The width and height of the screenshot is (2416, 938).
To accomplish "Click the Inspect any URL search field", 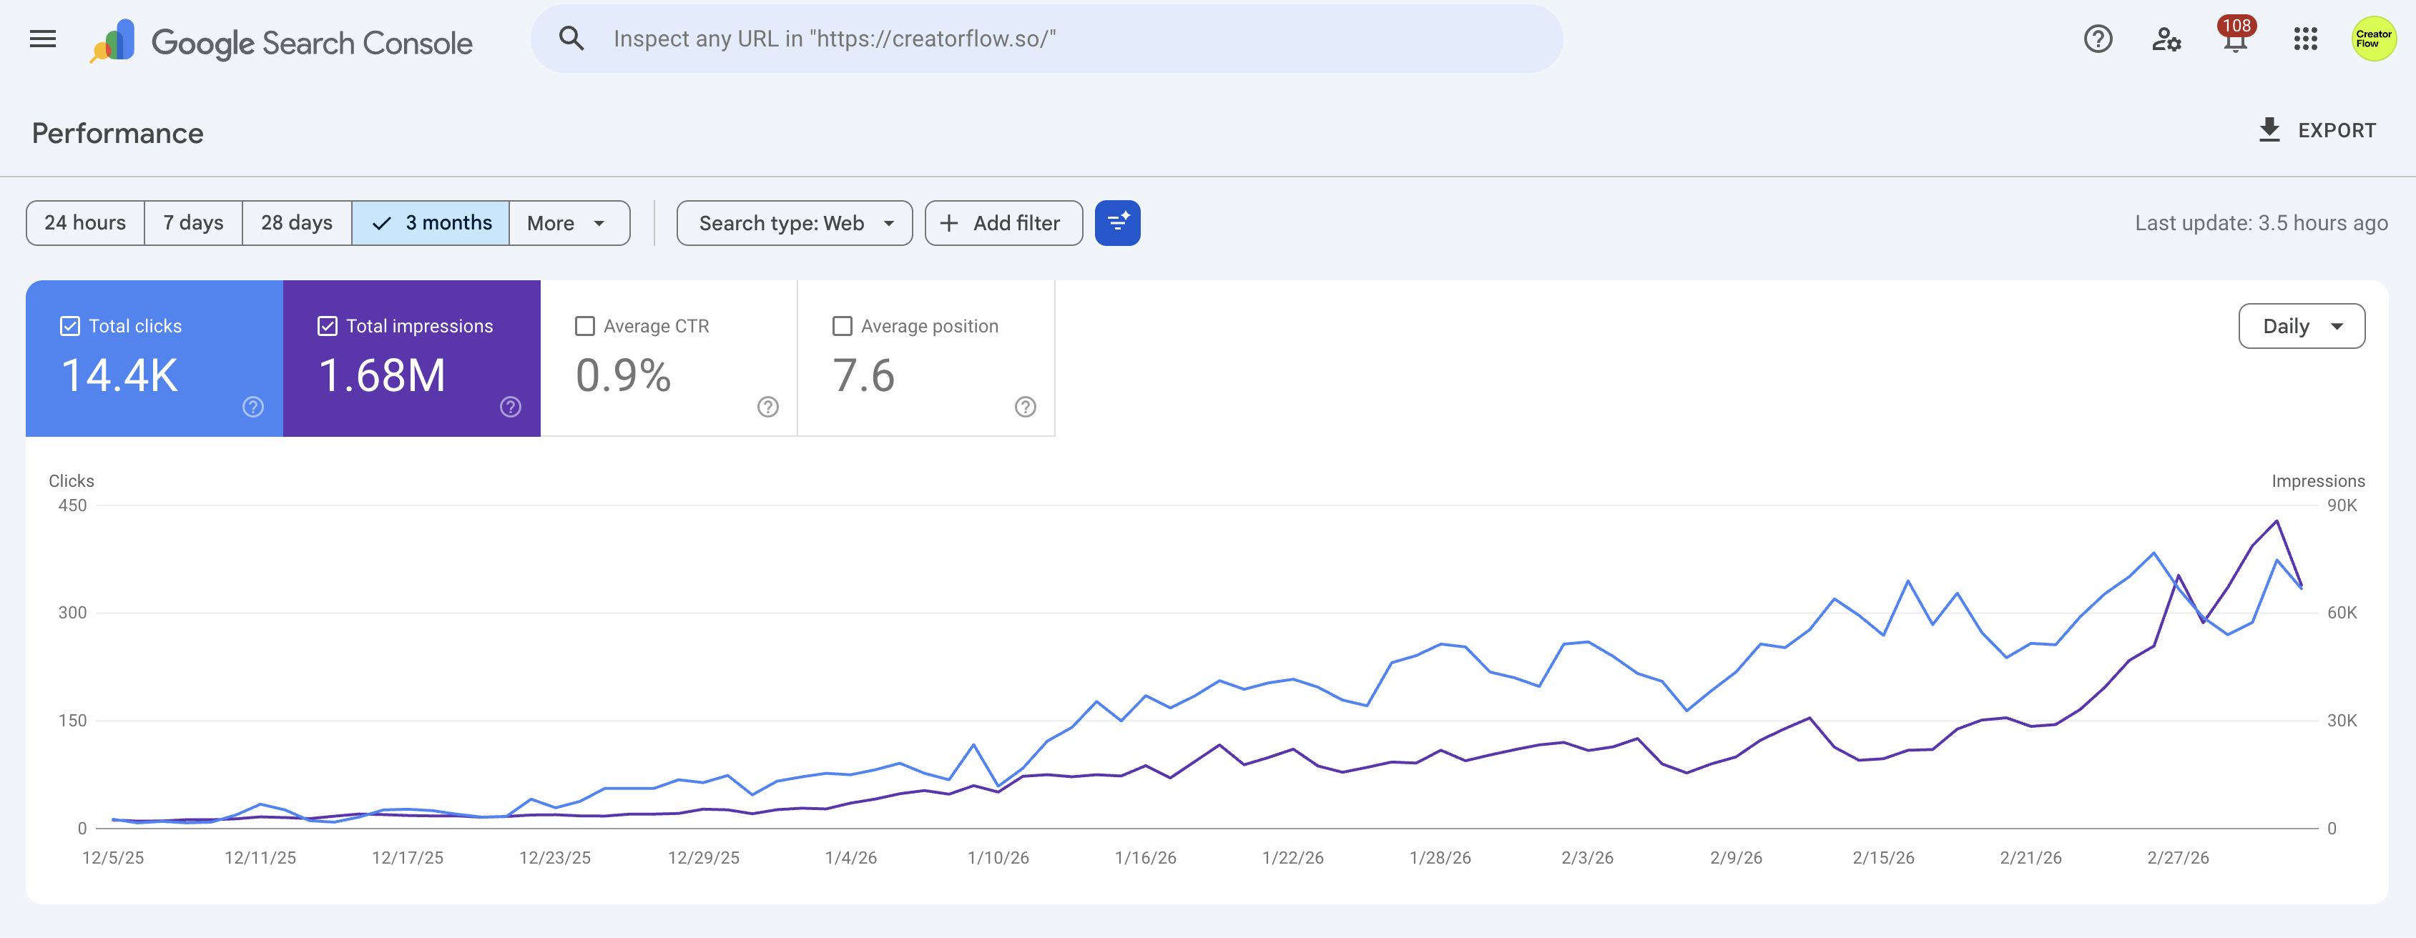I will click(1046, 39).
